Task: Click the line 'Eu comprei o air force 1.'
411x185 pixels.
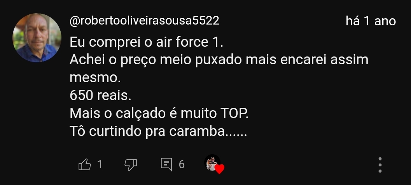Action: click(x=147, y=42)
